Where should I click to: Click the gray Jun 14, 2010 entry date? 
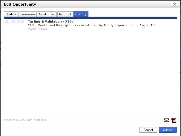15,22
